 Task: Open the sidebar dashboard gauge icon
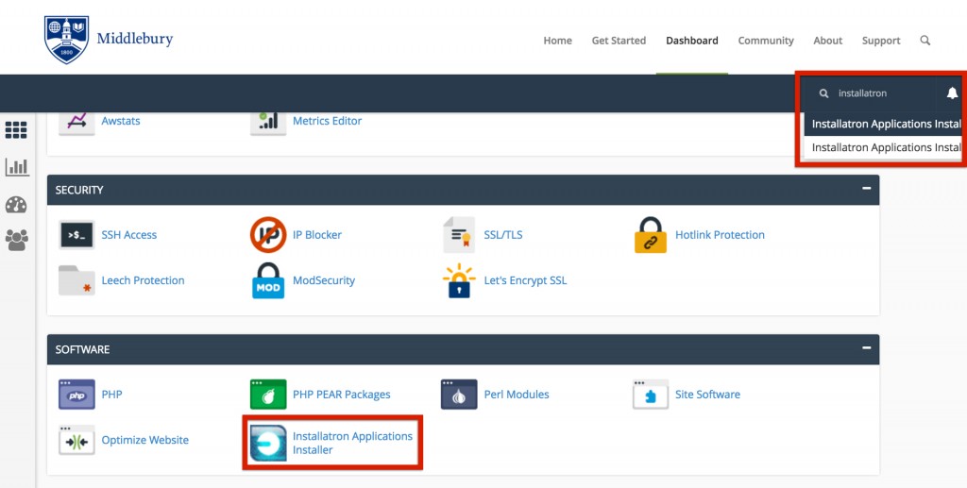(16, 205)
